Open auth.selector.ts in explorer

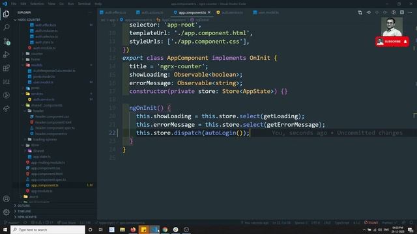point(46,36)
